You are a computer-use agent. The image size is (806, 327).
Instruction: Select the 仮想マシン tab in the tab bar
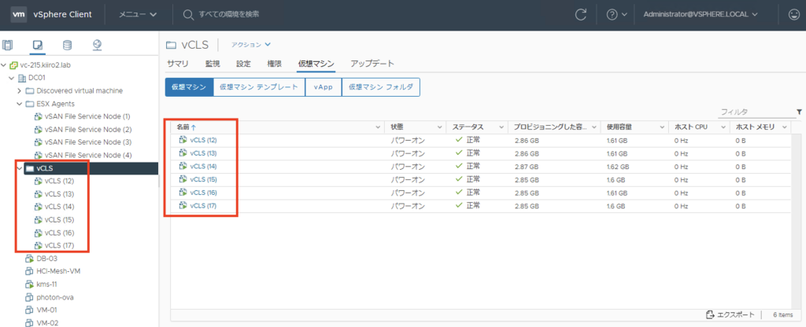(316, 64)
